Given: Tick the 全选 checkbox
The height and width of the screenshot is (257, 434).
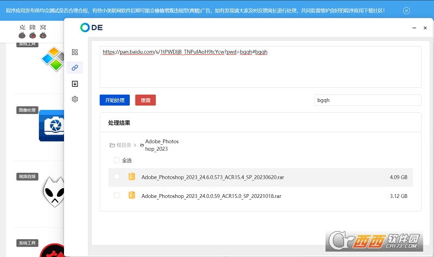Looking at the screenshot, I should click(117, 160).
